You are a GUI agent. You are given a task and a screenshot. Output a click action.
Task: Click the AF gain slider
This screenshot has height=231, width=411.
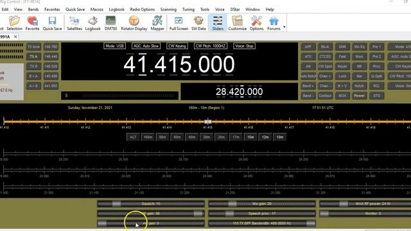pyautogui.click(x=151, y=223)
